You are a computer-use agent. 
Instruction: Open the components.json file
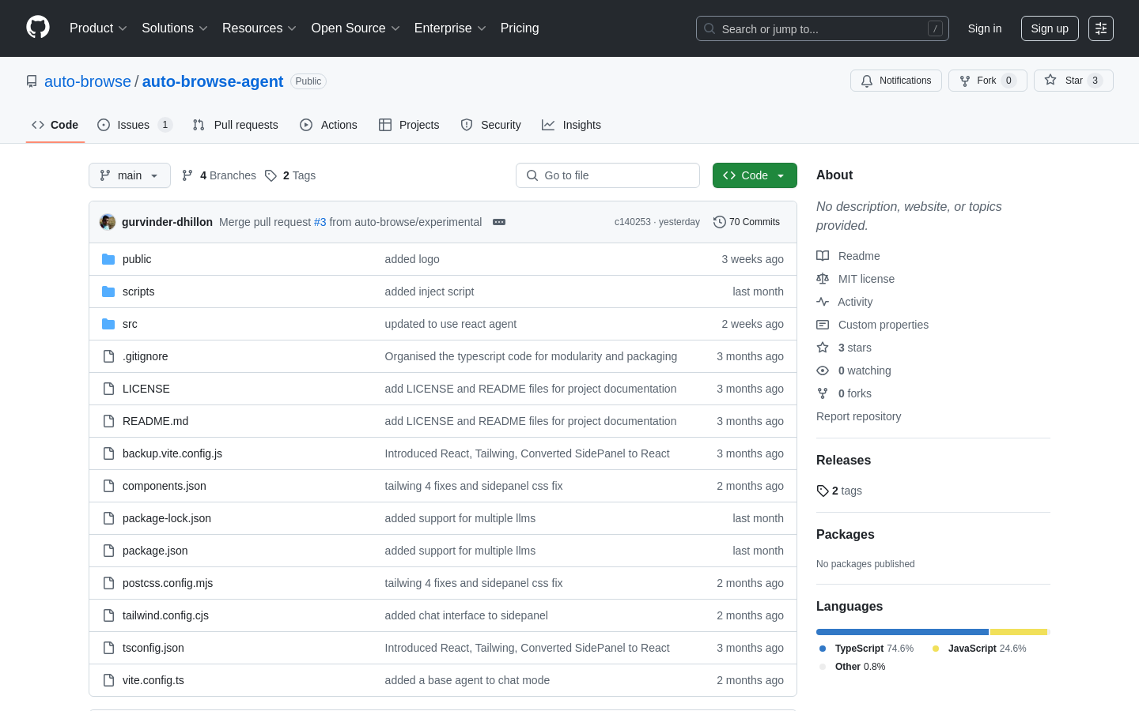pyautogui.click(x=165, y=486)
